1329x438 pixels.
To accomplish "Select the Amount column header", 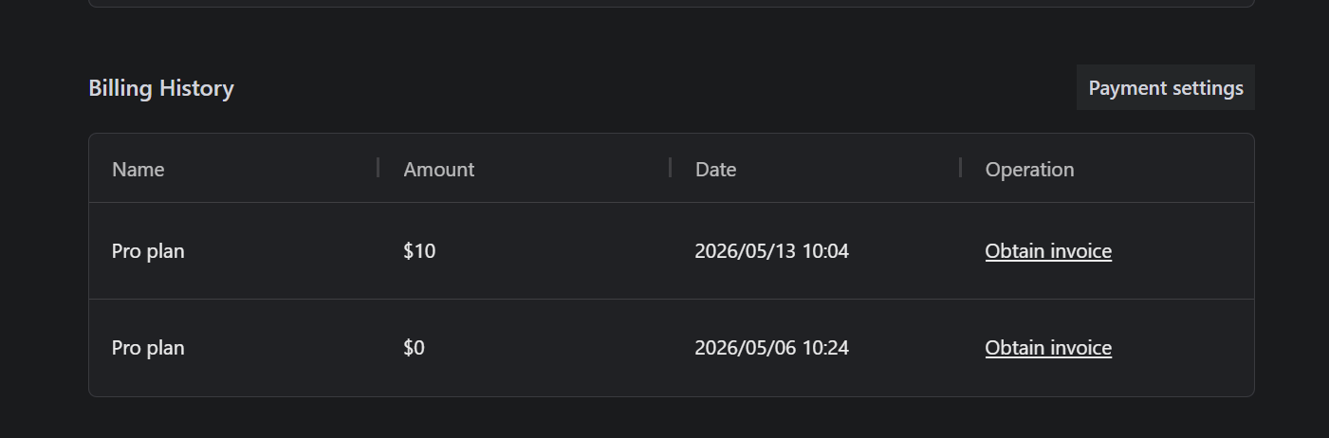I will (438, 169).
